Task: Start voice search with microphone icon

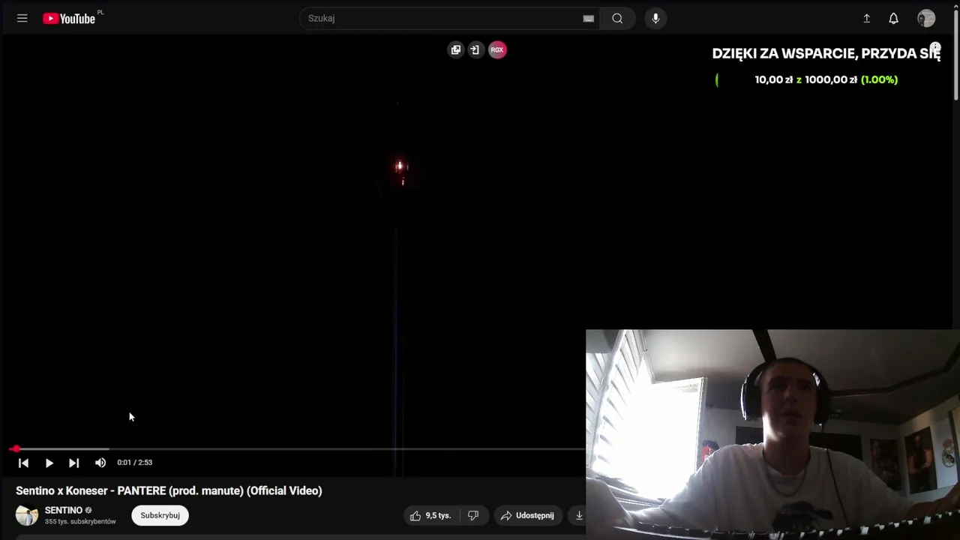Action: [655, 18]
